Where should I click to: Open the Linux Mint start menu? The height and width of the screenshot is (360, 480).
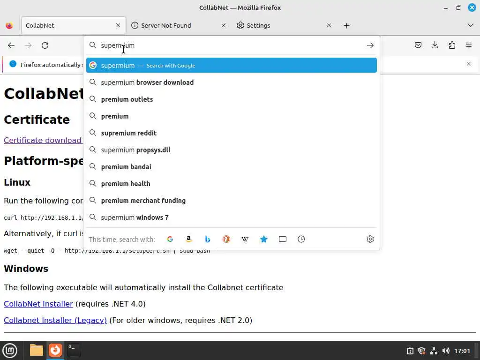(10, 350)
